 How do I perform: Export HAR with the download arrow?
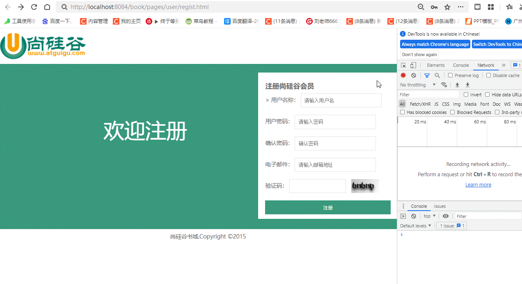[x=467, y=85]
